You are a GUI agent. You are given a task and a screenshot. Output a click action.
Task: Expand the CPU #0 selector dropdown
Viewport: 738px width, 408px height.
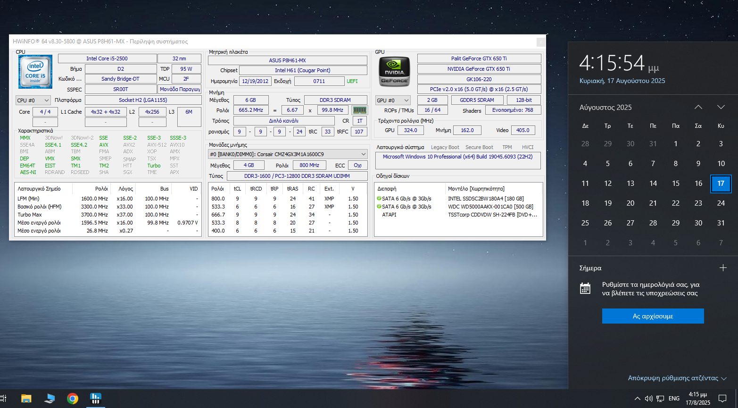click(x=33, y=100)
